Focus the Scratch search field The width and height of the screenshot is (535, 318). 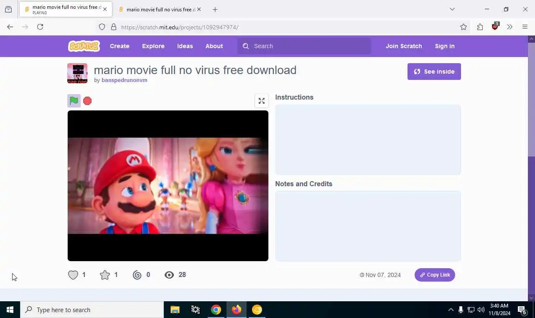(304, 46)
